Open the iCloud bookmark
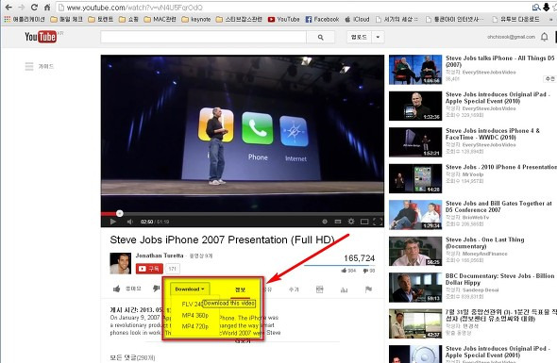Screen dimensions: 557x363 358,19
